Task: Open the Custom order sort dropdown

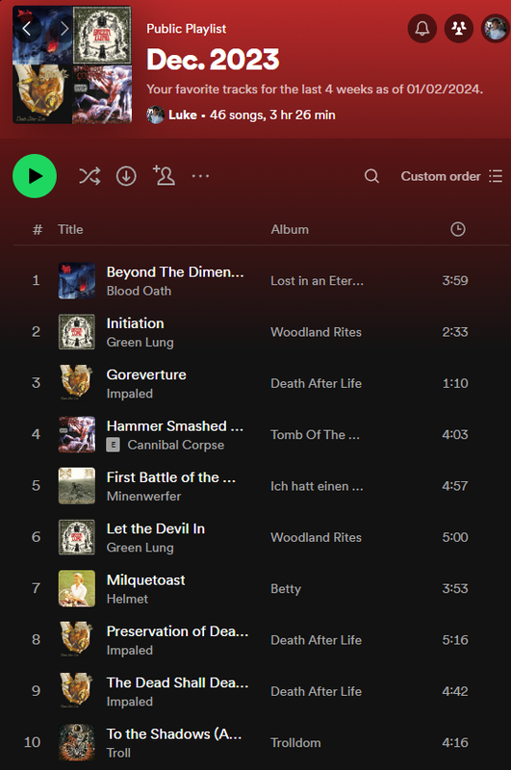Action: [451, 176]
